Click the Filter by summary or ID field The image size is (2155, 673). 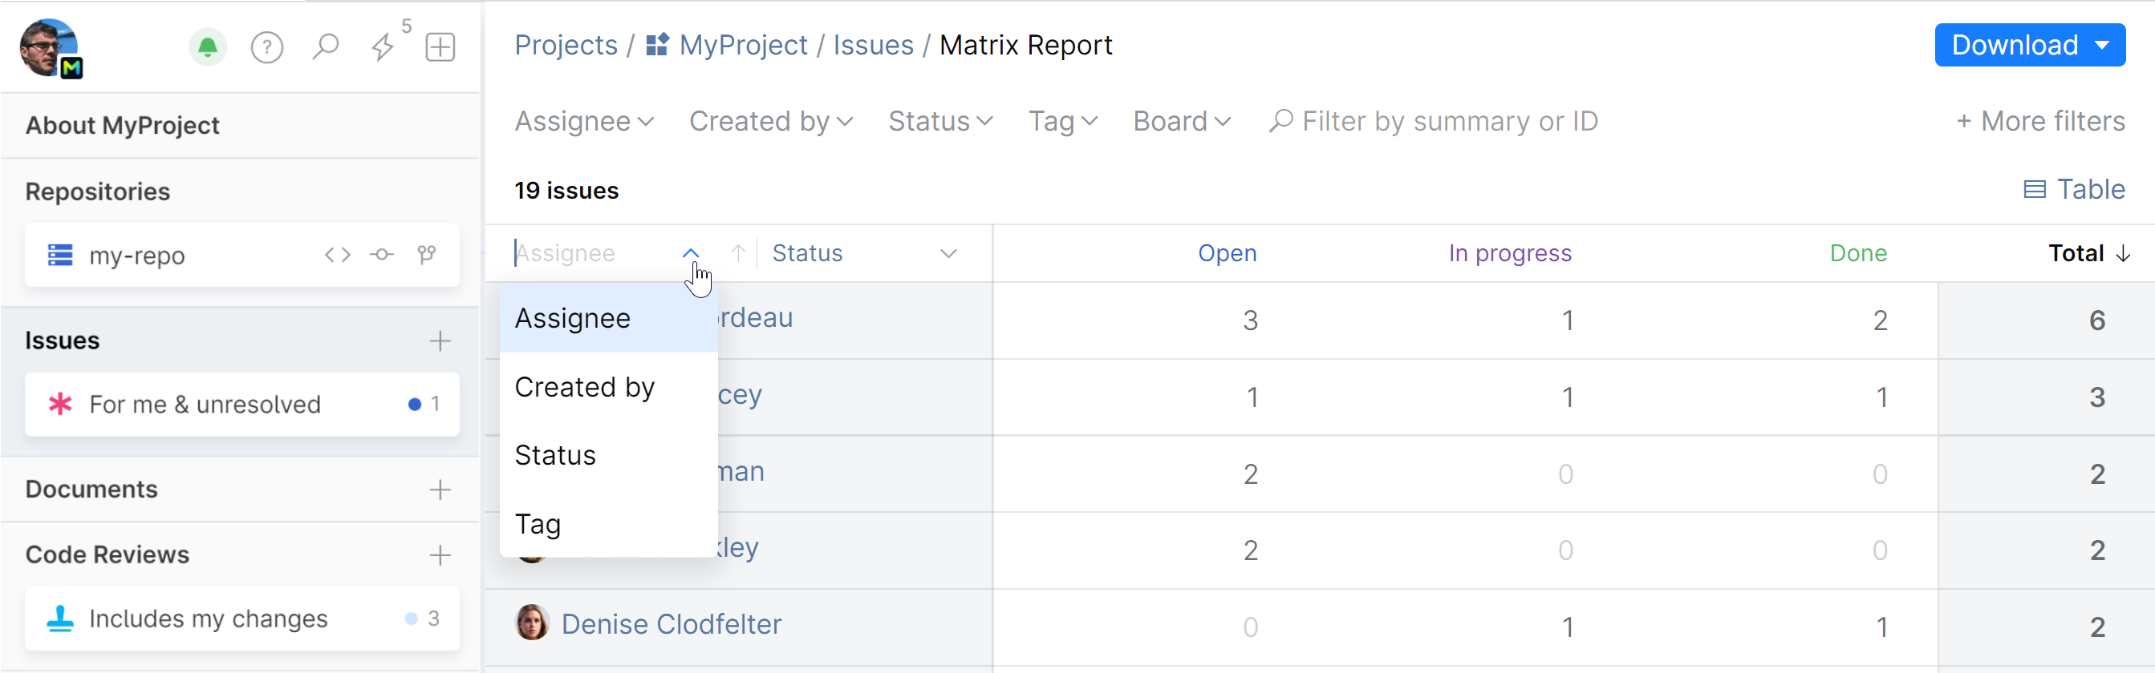1449,122
